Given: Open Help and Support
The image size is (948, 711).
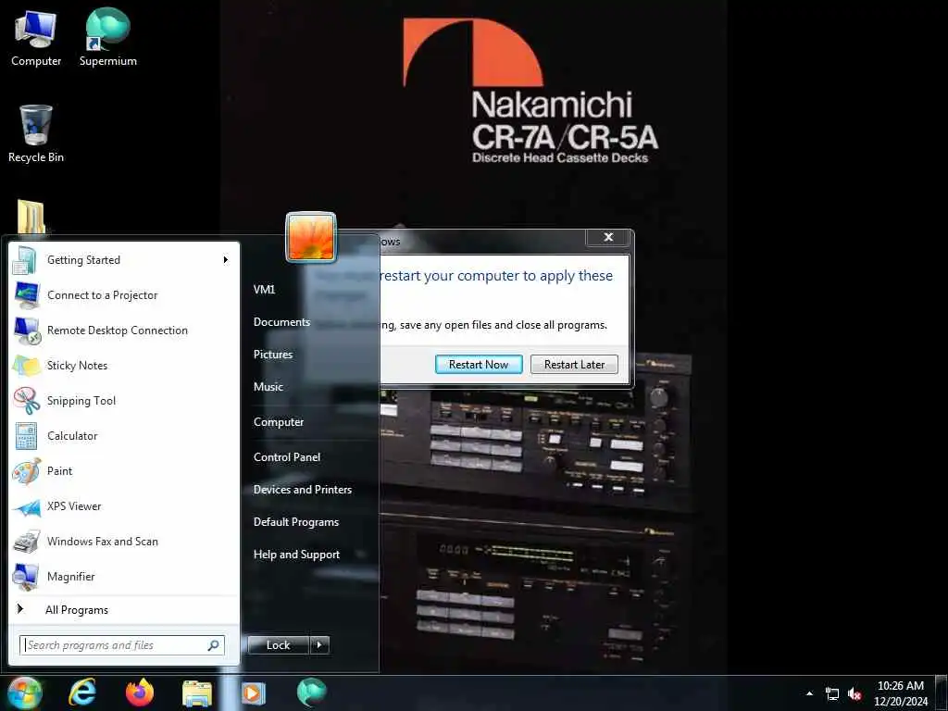Looking at the screenshot, I should coord(296,555).
